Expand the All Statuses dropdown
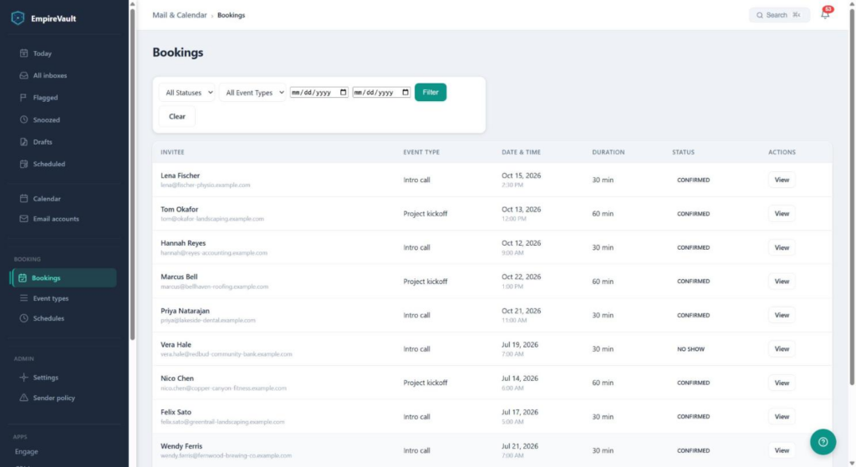 pyautogui.click(x=186, y=92)
